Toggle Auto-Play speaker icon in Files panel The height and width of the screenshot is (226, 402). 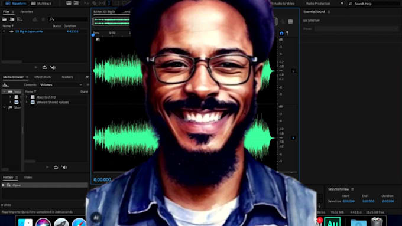pyautogui.click(x=53, y=67)
